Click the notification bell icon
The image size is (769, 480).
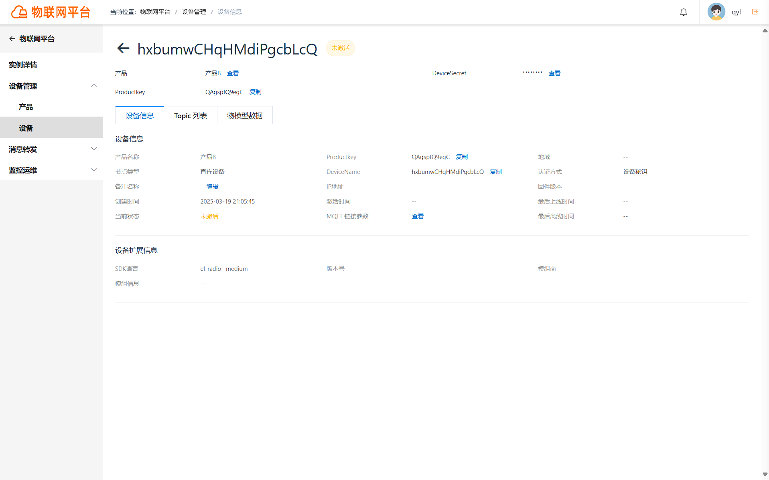[684, 12]
